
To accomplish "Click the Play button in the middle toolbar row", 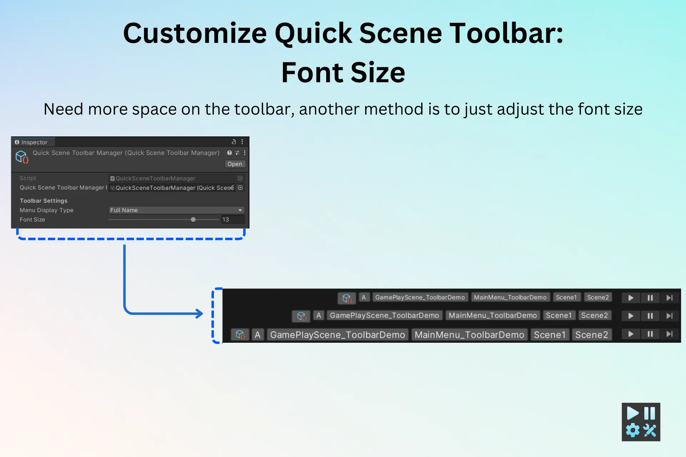I will pyautogui.click(x=631, y=316).
